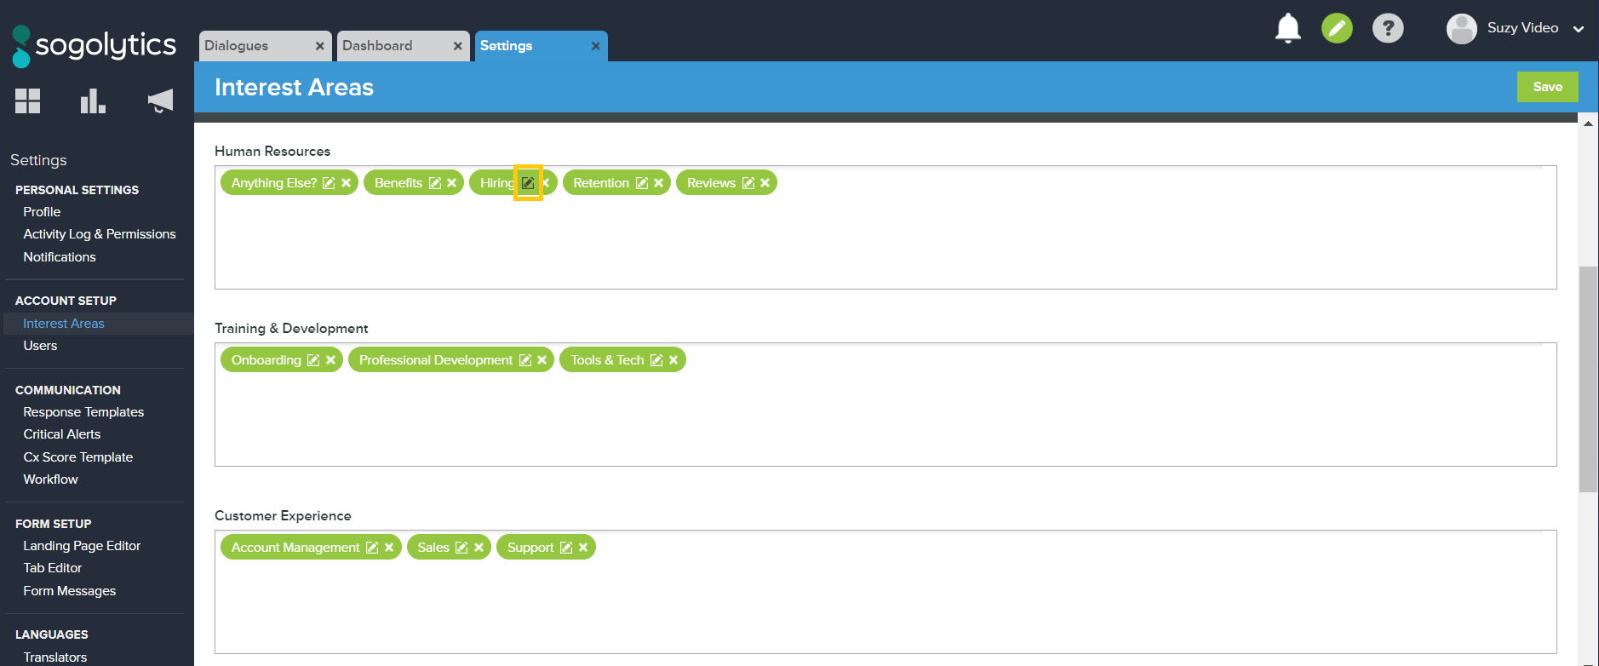Click the green pencil icon in header
Screen dimensions: 1599x666
(x=1337, y=28)
